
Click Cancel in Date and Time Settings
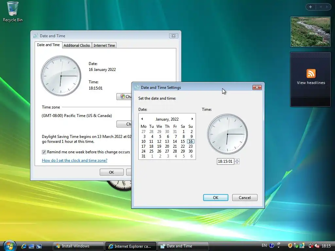245,198
